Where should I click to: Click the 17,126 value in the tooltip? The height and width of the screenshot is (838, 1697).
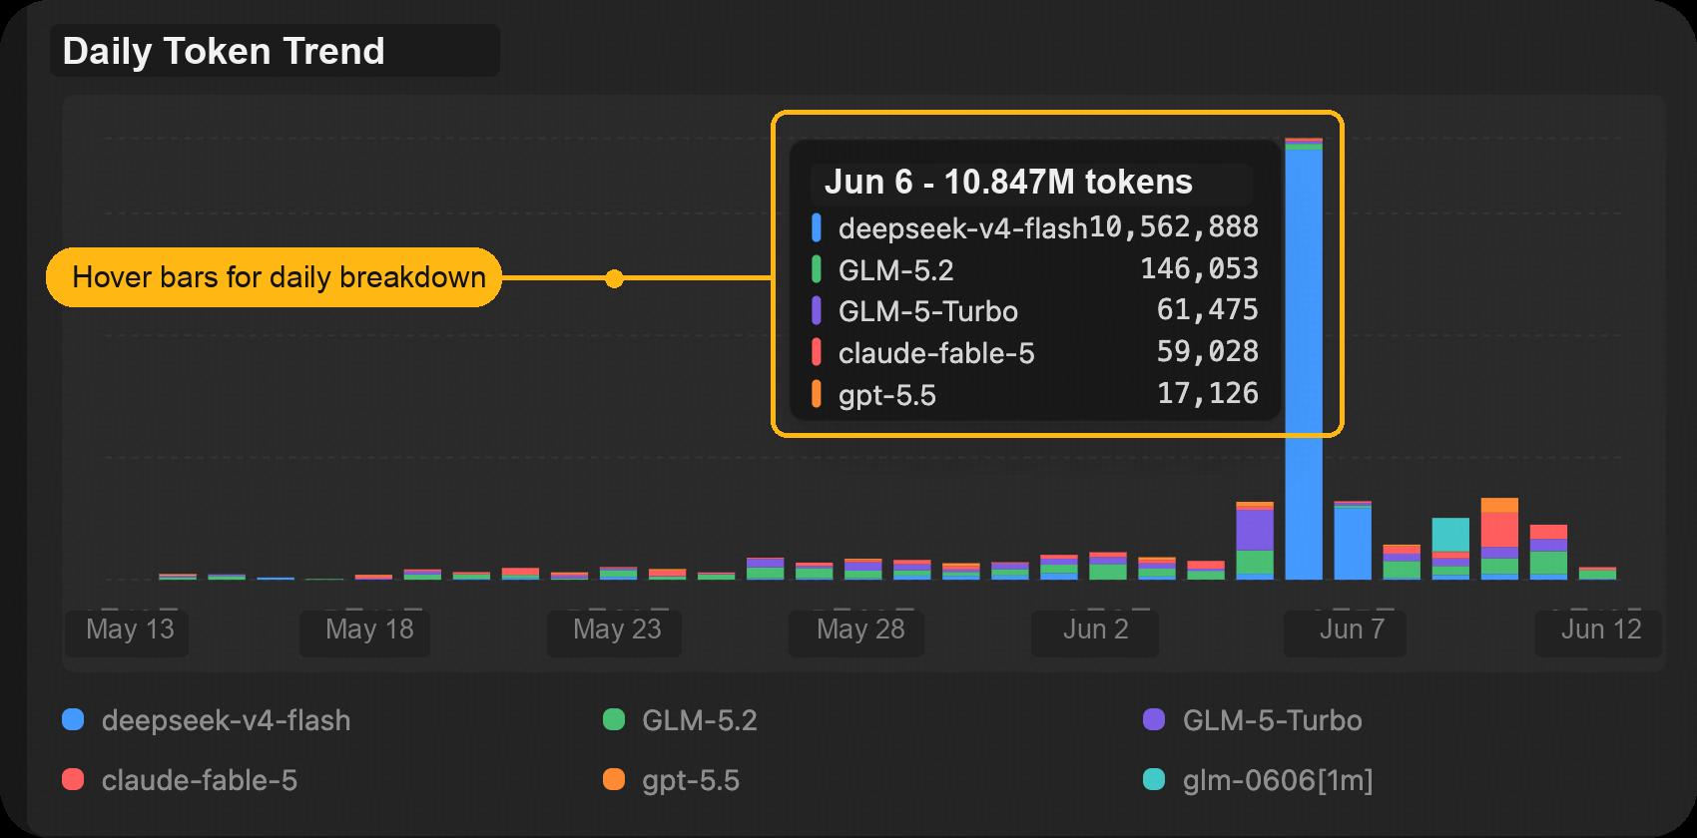(1208, 394)
